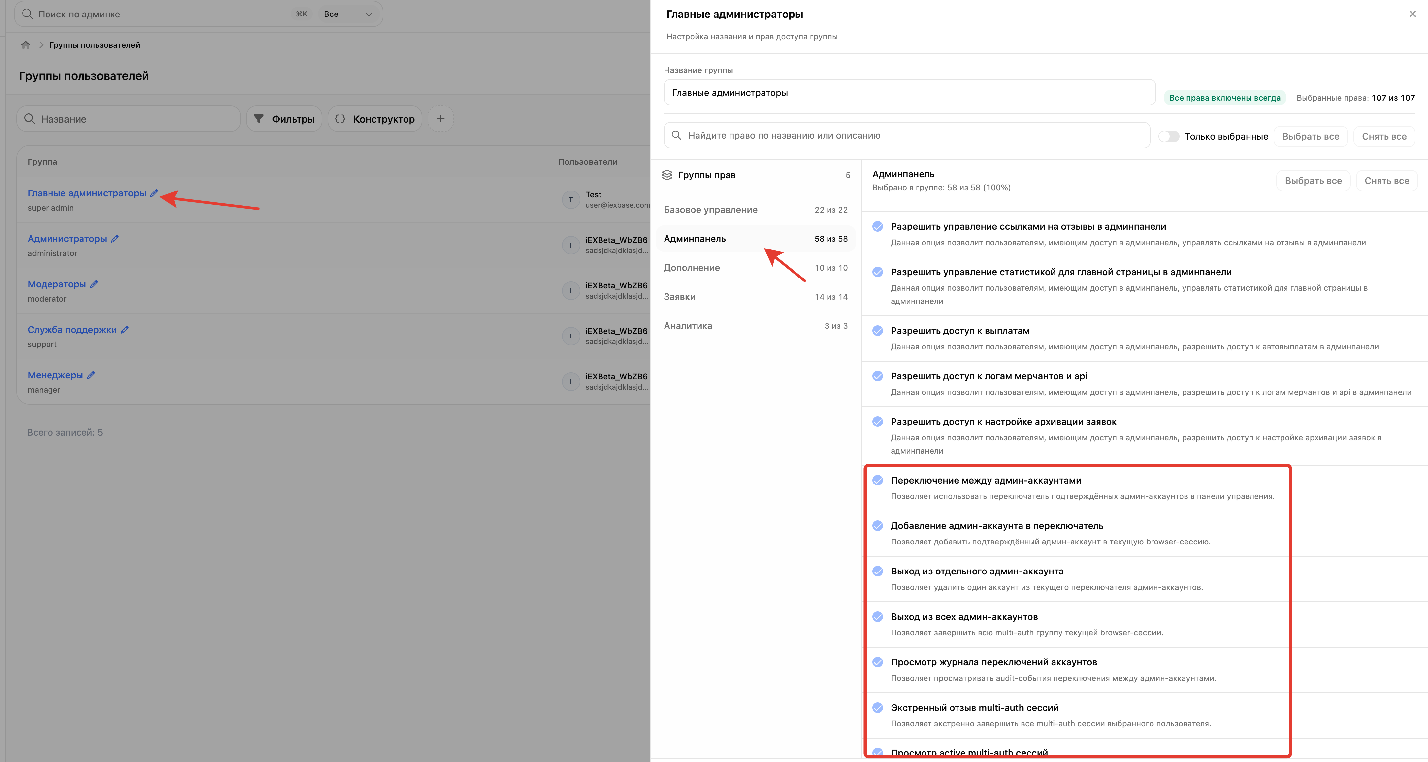Click the rights search input field
The width and height of the screenshot is (1428, 762).
907,135
